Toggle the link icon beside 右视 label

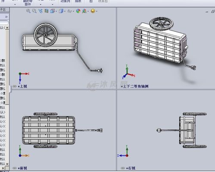click(123, 168)
